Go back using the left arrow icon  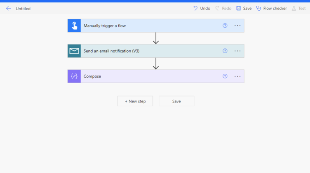(8, 9)
